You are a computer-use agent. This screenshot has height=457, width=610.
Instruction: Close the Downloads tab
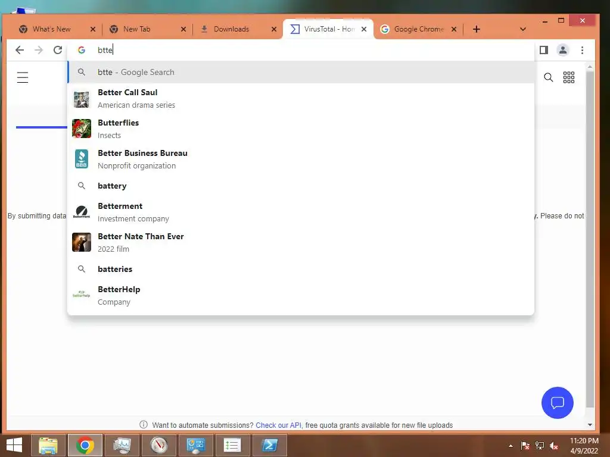pos(274,29)
